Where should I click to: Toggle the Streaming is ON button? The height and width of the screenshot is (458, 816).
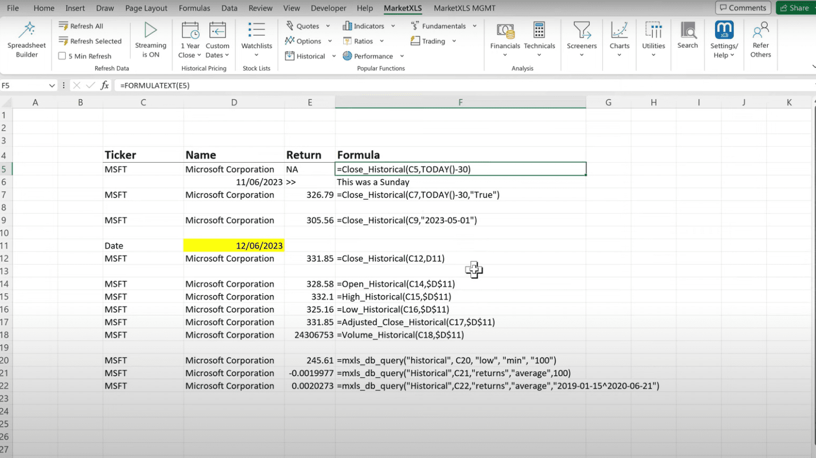pyautogui.click(x=150, y=39)
